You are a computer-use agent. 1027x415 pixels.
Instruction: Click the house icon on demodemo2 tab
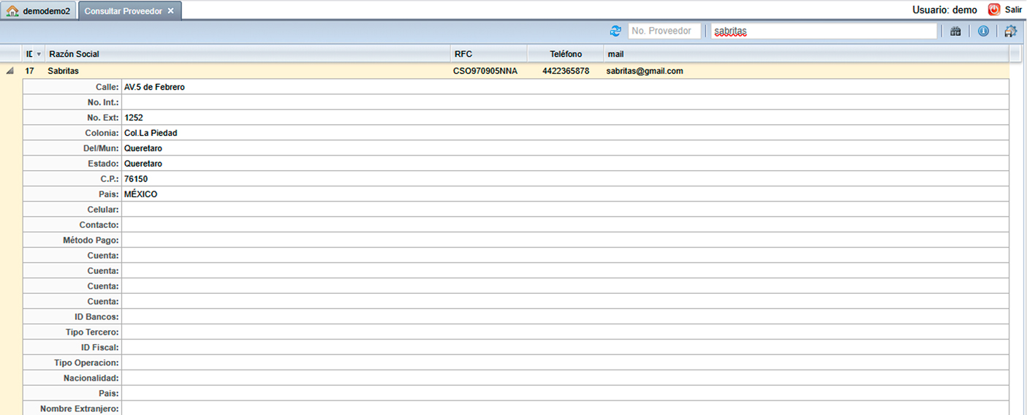coord(12,11)
